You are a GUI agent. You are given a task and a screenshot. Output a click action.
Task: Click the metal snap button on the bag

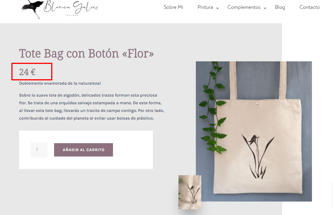(x=258, y=104)
